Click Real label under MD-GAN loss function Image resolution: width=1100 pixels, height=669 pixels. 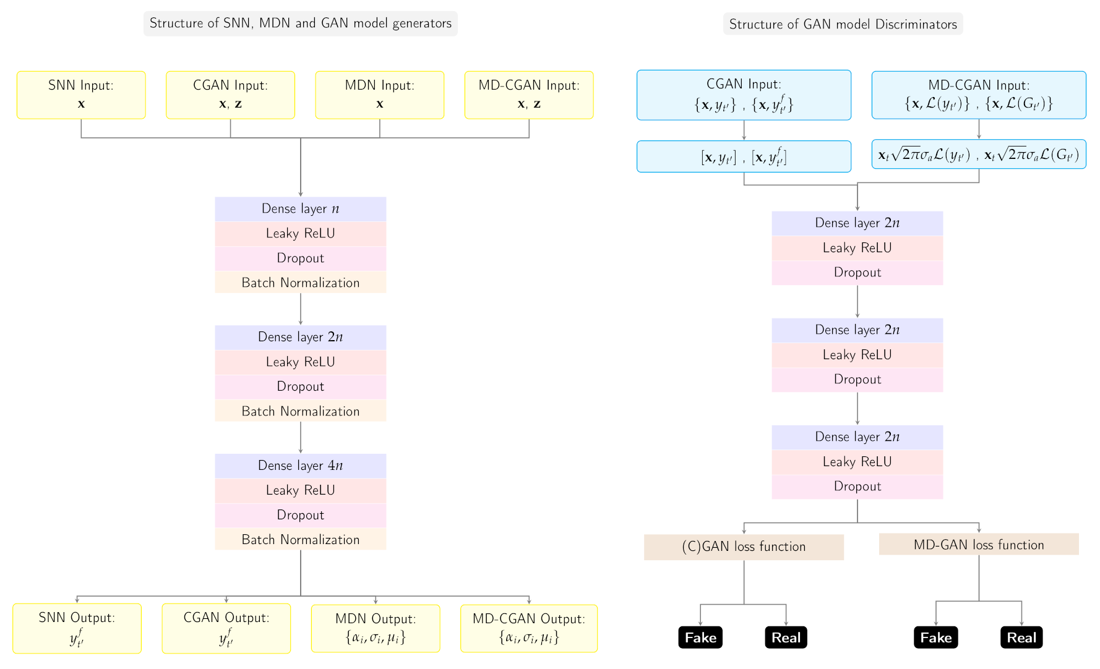(x=1021, y=637)
